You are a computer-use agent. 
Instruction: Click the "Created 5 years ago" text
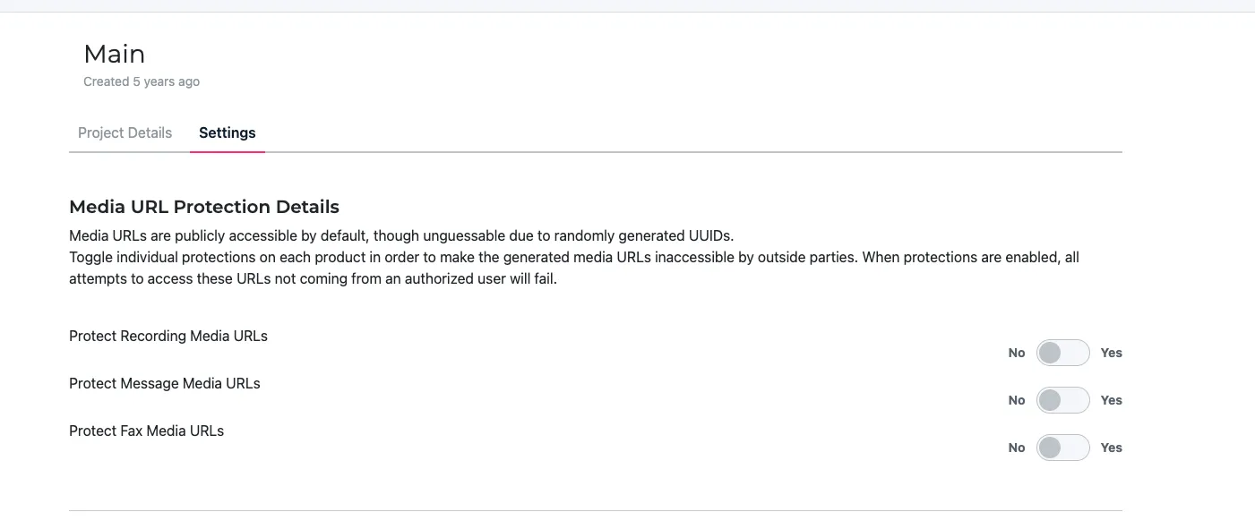tap(142, 81)
